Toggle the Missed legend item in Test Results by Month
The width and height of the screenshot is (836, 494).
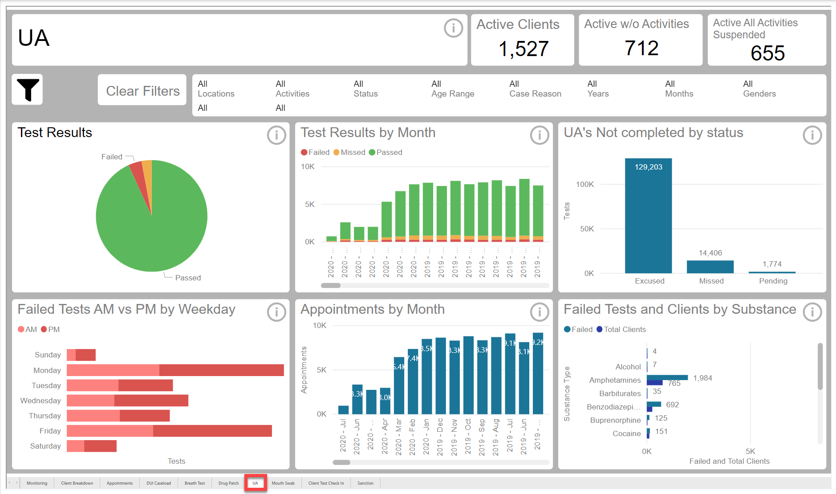349,152
